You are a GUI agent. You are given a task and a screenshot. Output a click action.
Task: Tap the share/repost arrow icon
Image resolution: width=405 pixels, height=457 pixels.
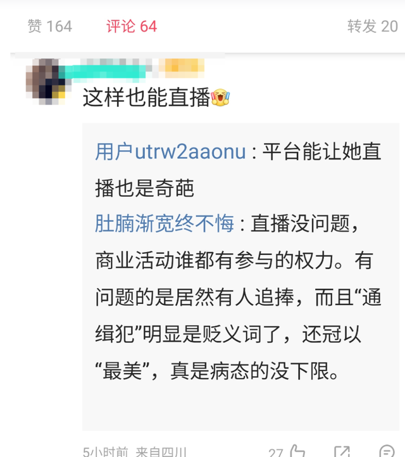(x=342, y=452)
